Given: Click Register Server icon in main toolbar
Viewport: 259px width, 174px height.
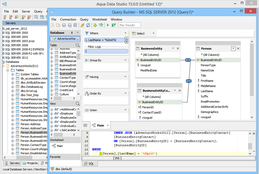Looking at the screenshot, I should [x=5, y=17].
